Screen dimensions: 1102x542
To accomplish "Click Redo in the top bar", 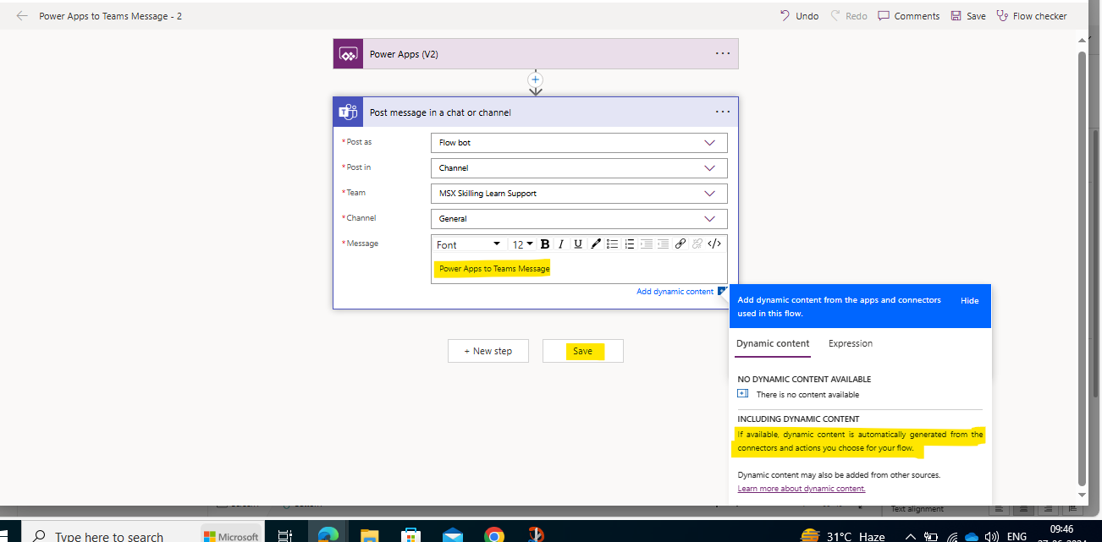I will 848,16.
